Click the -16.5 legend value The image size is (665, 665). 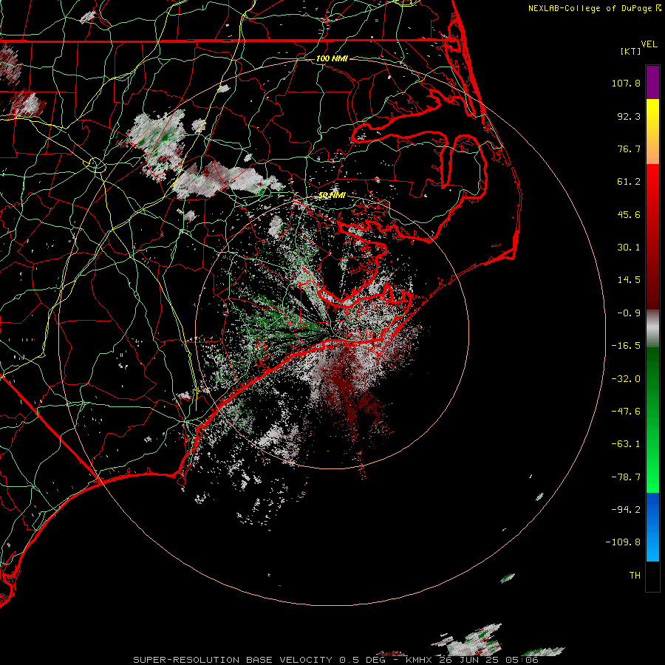626,346
